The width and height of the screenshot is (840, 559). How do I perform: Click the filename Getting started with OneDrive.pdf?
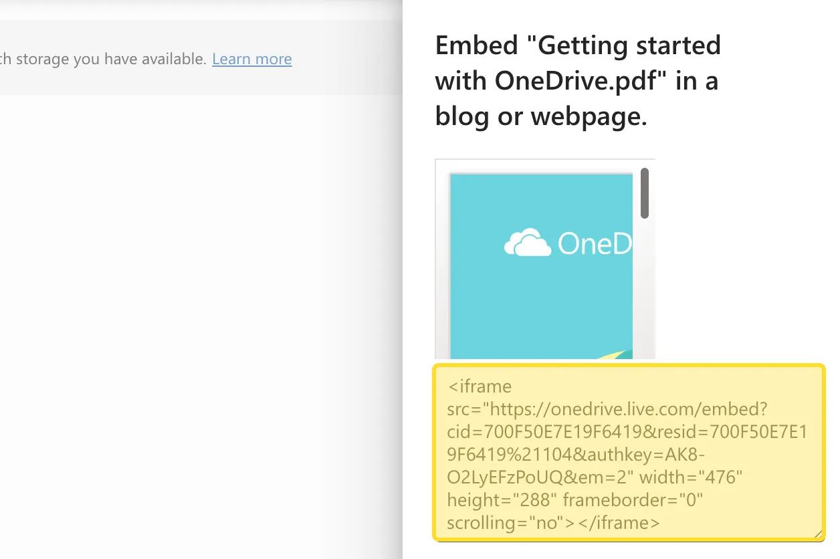576,80
